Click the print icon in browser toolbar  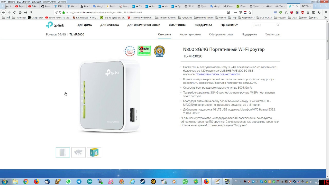[25, 12]
